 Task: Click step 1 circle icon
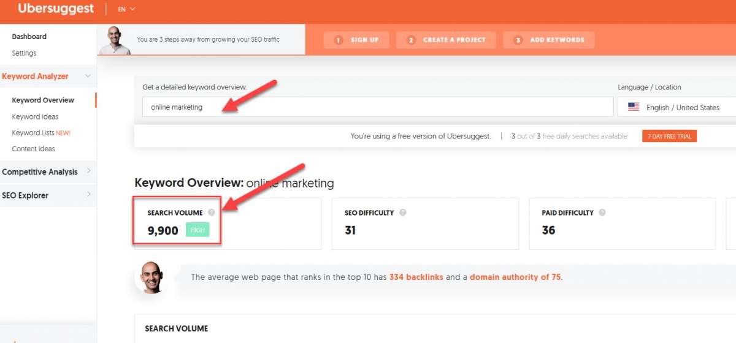point(339,40)
